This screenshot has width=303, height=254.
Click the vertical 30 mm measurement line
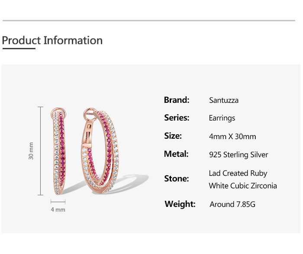point(41,151)
